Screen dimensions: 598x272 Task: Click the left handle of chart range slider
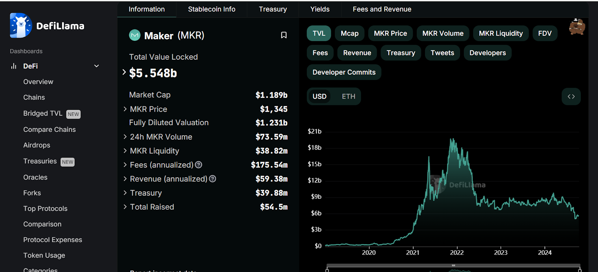pyautogui.click(x=327, y=270)
